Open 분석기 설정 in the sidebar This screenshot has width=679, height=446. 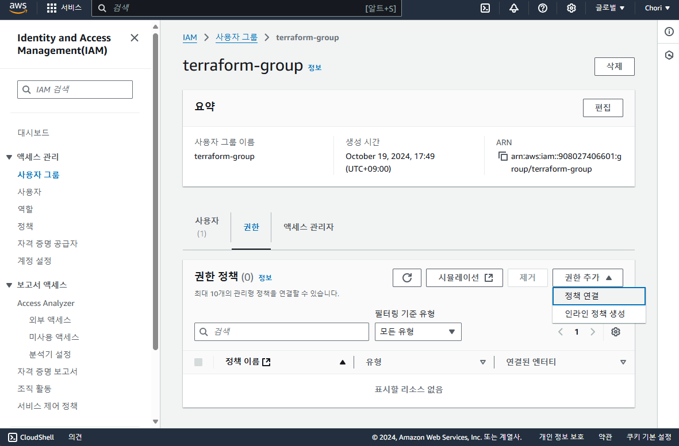50,354
